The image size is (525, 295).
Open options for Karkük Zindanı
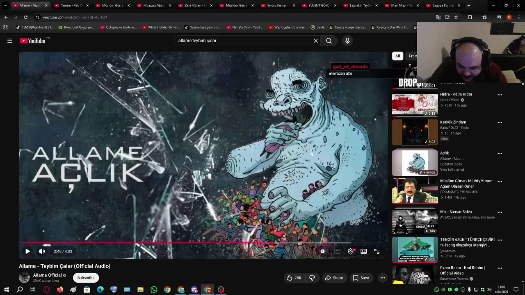pos(500,123)
